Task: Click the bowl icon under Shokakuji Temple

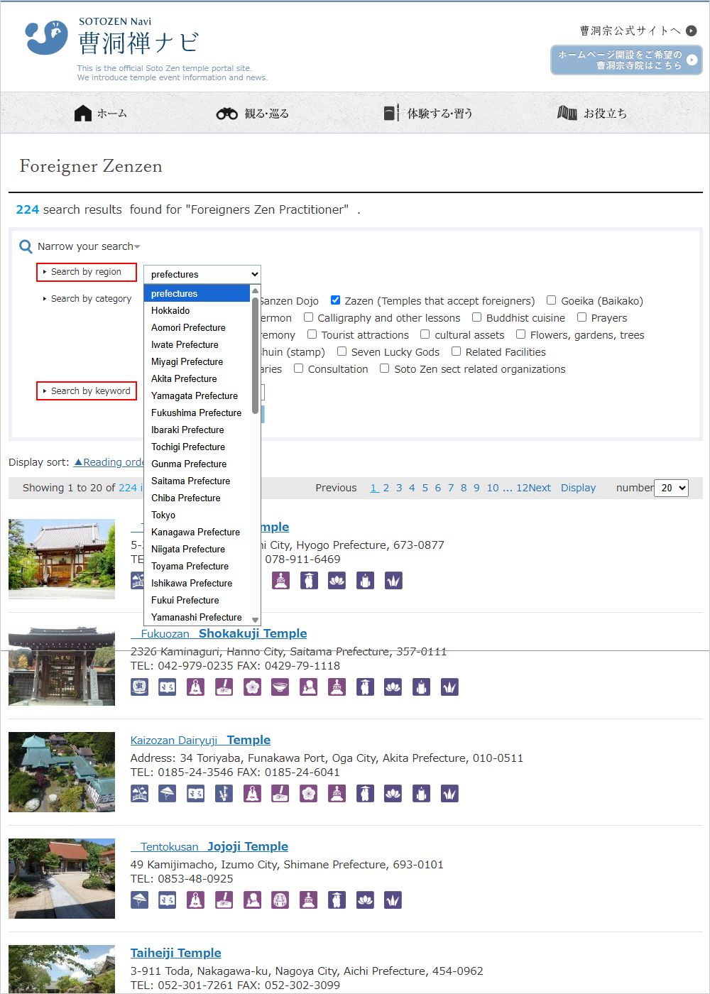Action: point(280,687)
